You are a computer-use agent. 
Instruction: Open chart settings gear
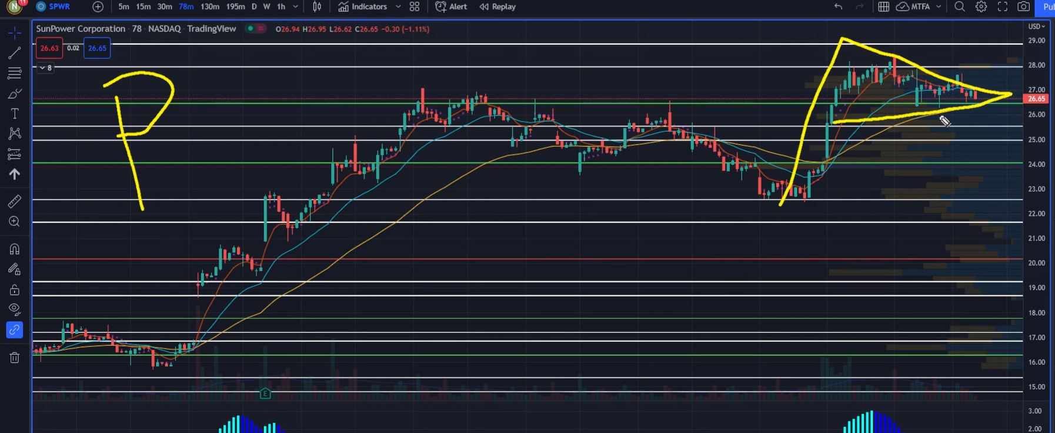[981, 6]
